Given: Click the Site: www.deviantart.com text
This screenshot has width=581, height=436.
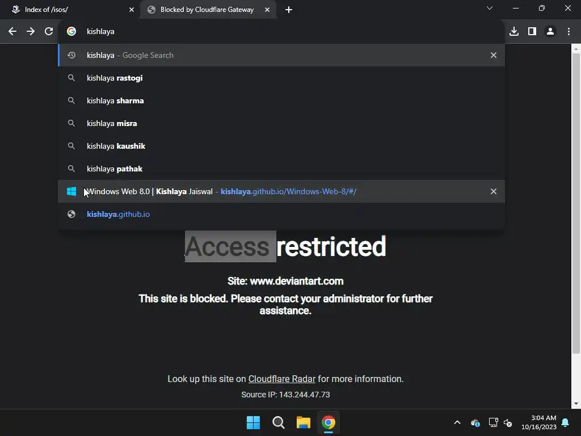Looking at the screenshot, I should 285,281.
